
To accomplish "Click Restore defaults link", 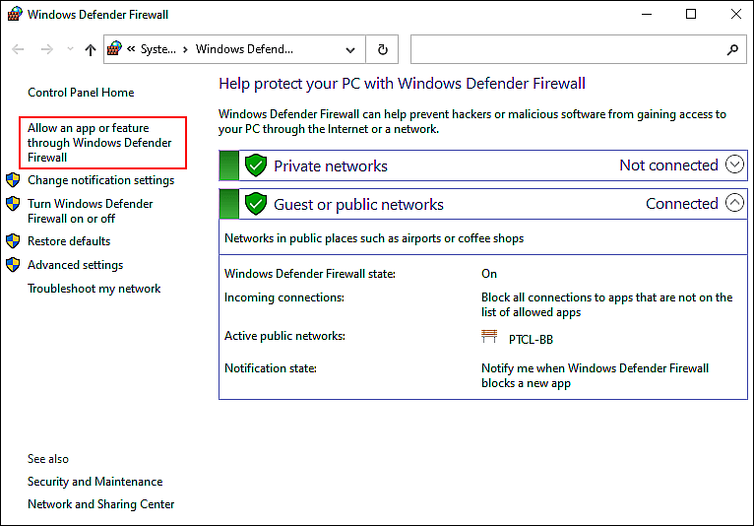I will 69,241.
